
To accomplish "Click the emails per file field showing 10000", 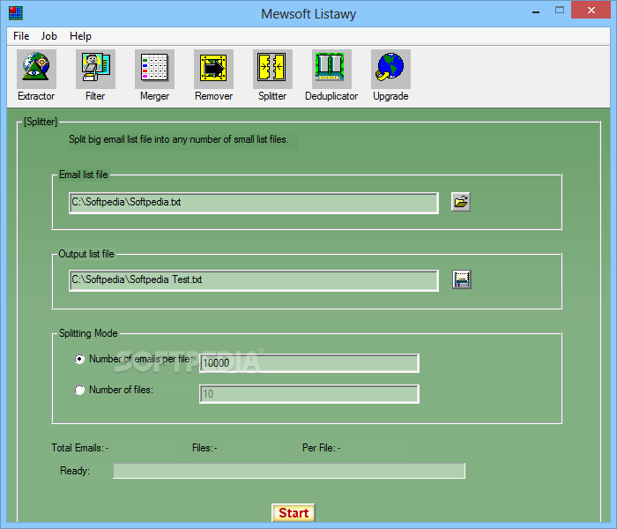I will pos(309,363).
